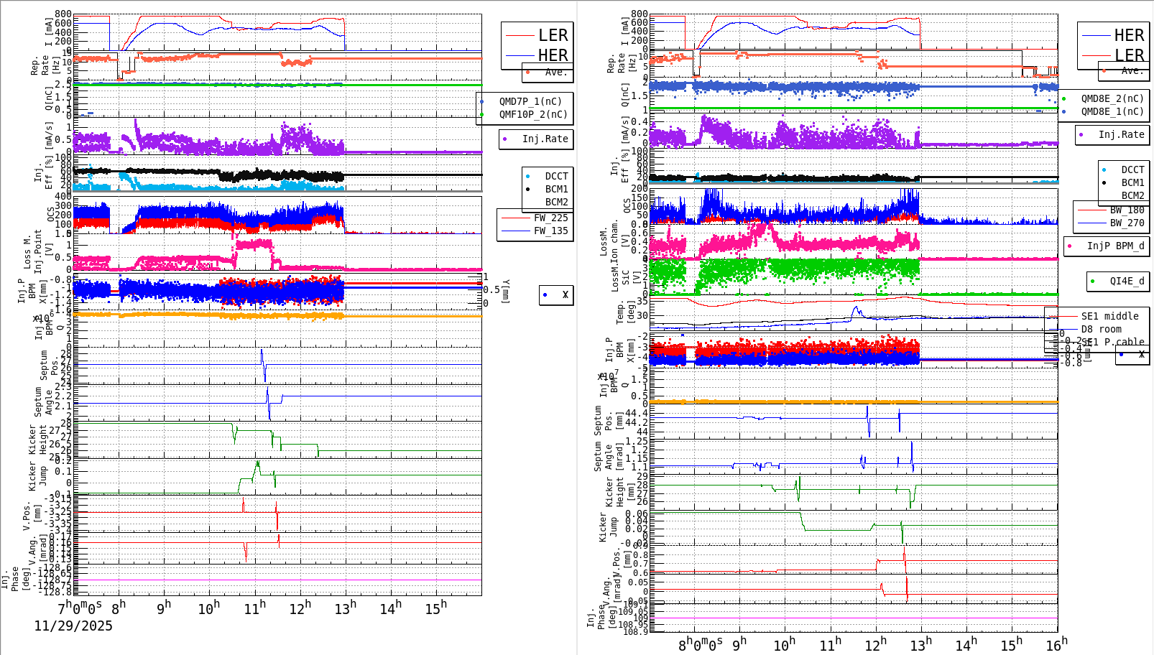Click the blue QMD8E_1 legend marker
1154x655 pixels.
tap(1066, 111)
